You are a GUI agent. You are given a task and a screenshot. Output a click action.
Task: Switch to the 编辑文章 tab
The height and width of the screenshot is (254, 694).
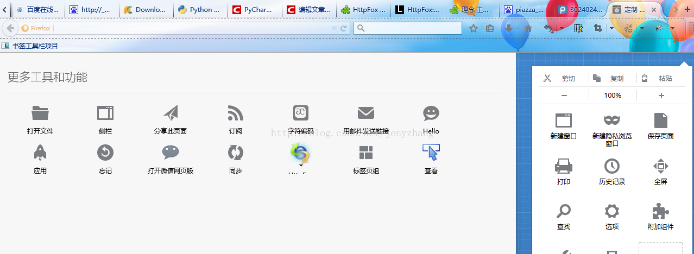point(309,9)
